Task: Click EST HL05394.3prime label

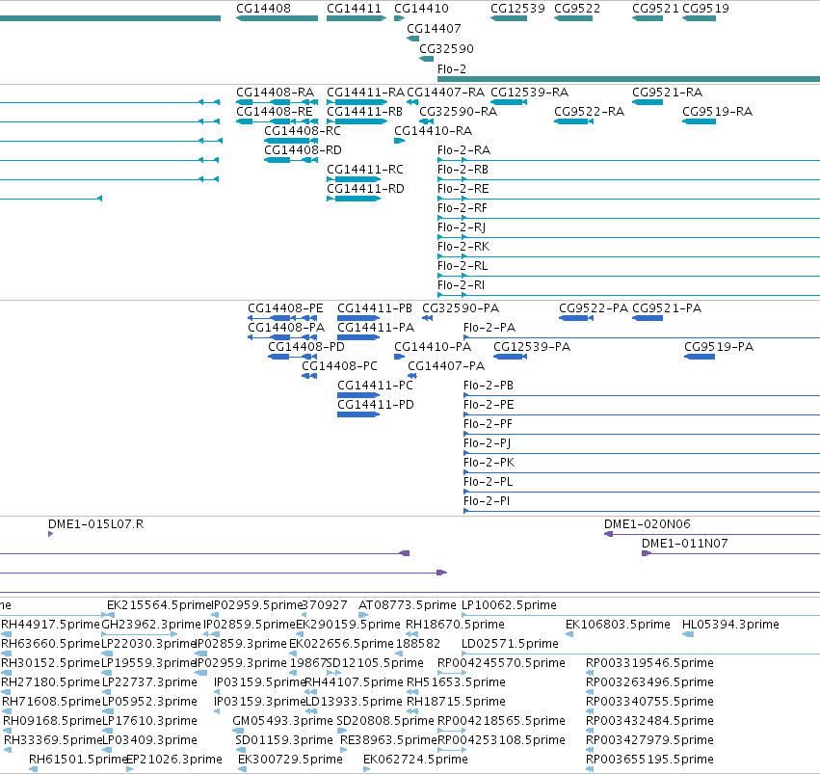Action: coord(730,625)
